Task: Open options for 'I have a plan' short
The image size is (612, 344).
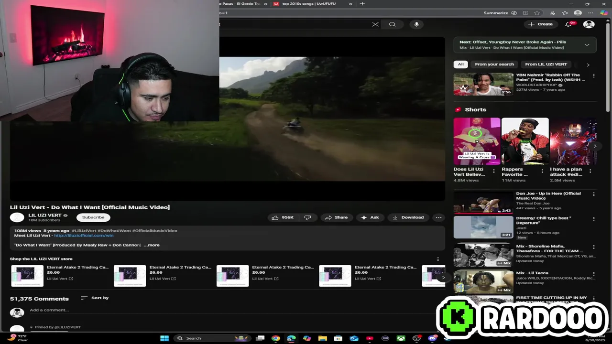Action: (590, 171)
